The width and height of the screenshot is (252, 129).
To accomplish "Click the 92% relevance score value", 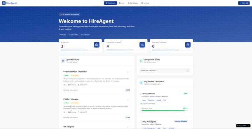I will [185, 108].
